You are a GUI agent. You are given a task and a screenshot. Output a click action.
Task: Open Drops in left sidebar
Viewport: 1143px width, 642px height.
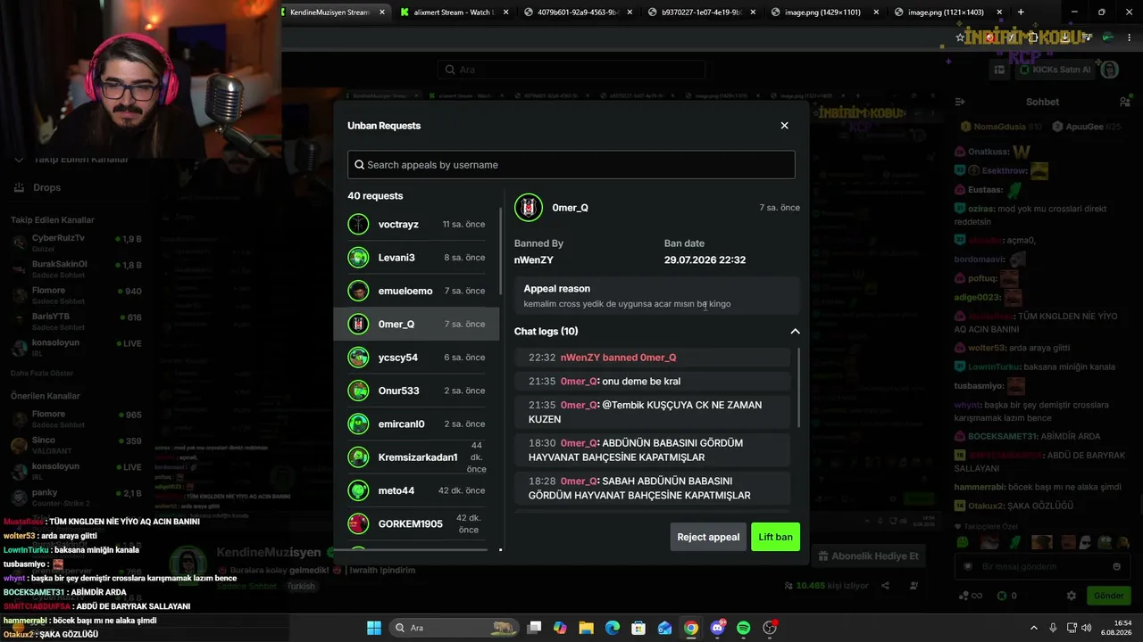tap(46, 187)
